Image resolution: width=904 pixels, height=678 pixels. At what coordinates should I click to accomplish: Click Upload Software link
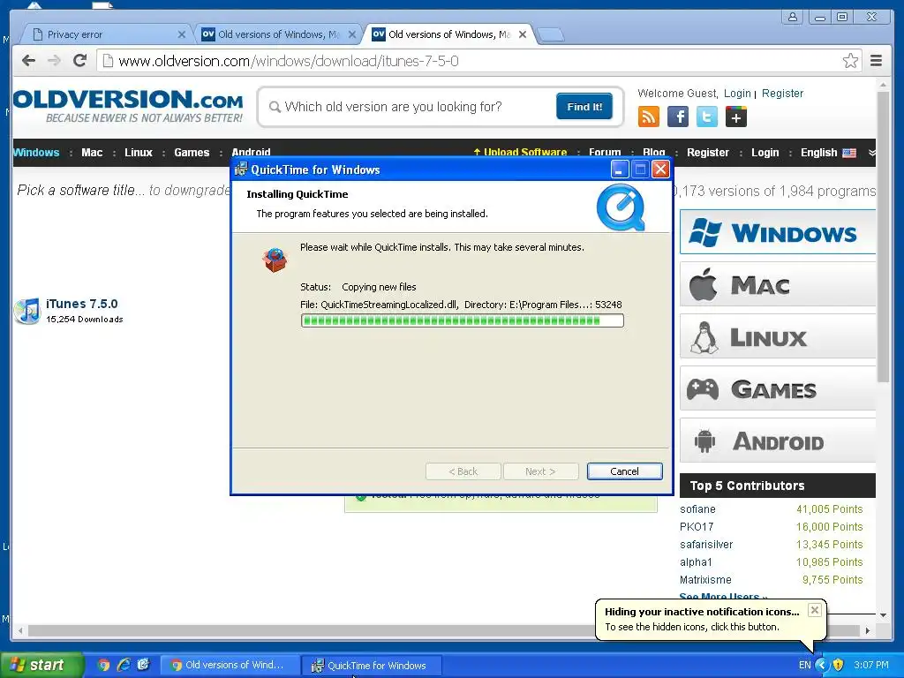(x=520, y=152)
